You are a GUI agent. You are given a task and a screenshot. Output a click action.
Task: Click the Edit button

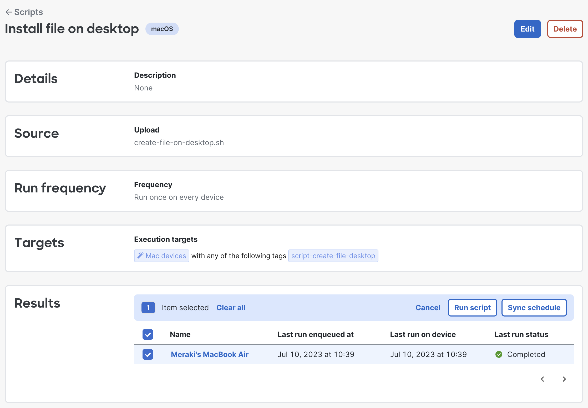527,29
